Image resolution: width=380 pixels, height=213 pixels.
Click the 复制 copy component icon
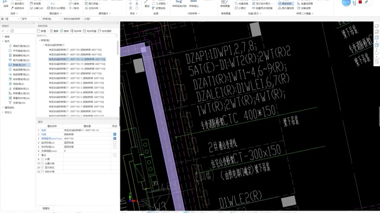point(62,31)
